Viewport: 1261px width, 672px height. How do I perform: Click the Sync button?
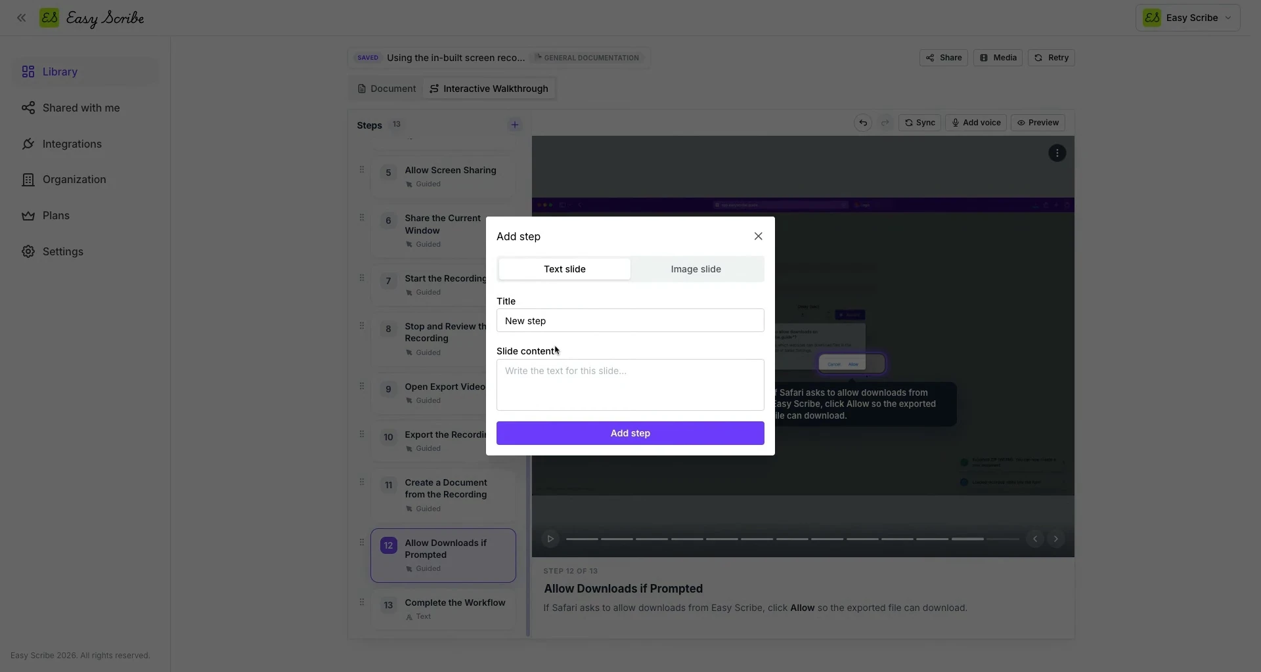coord(919,123)
